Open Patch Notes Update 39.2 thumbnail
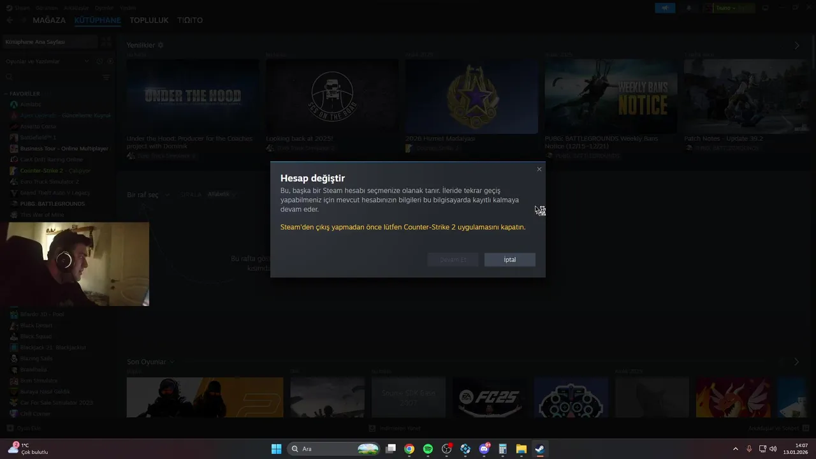Screen dimensions: 816x459 click(745, 96)
